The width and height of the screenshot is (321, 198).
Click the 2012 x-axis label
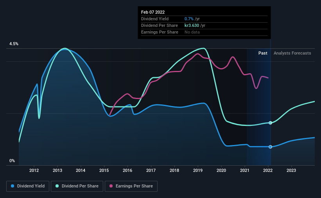click(x=34, y=170)
